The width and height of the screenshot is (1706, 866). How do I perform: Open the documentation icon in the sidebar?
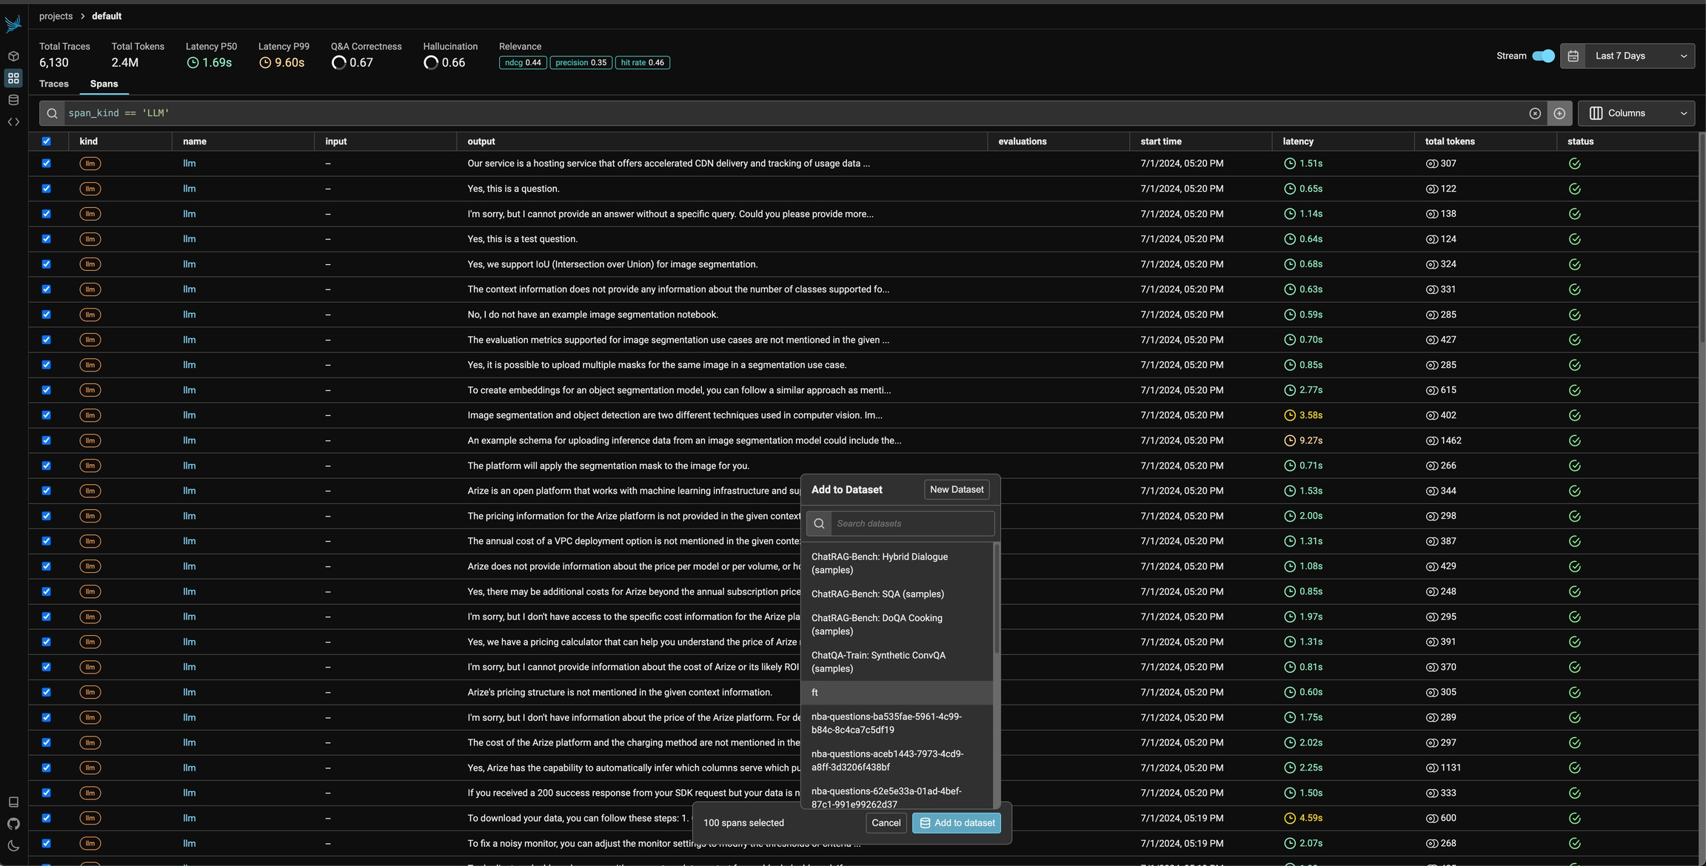13,802
